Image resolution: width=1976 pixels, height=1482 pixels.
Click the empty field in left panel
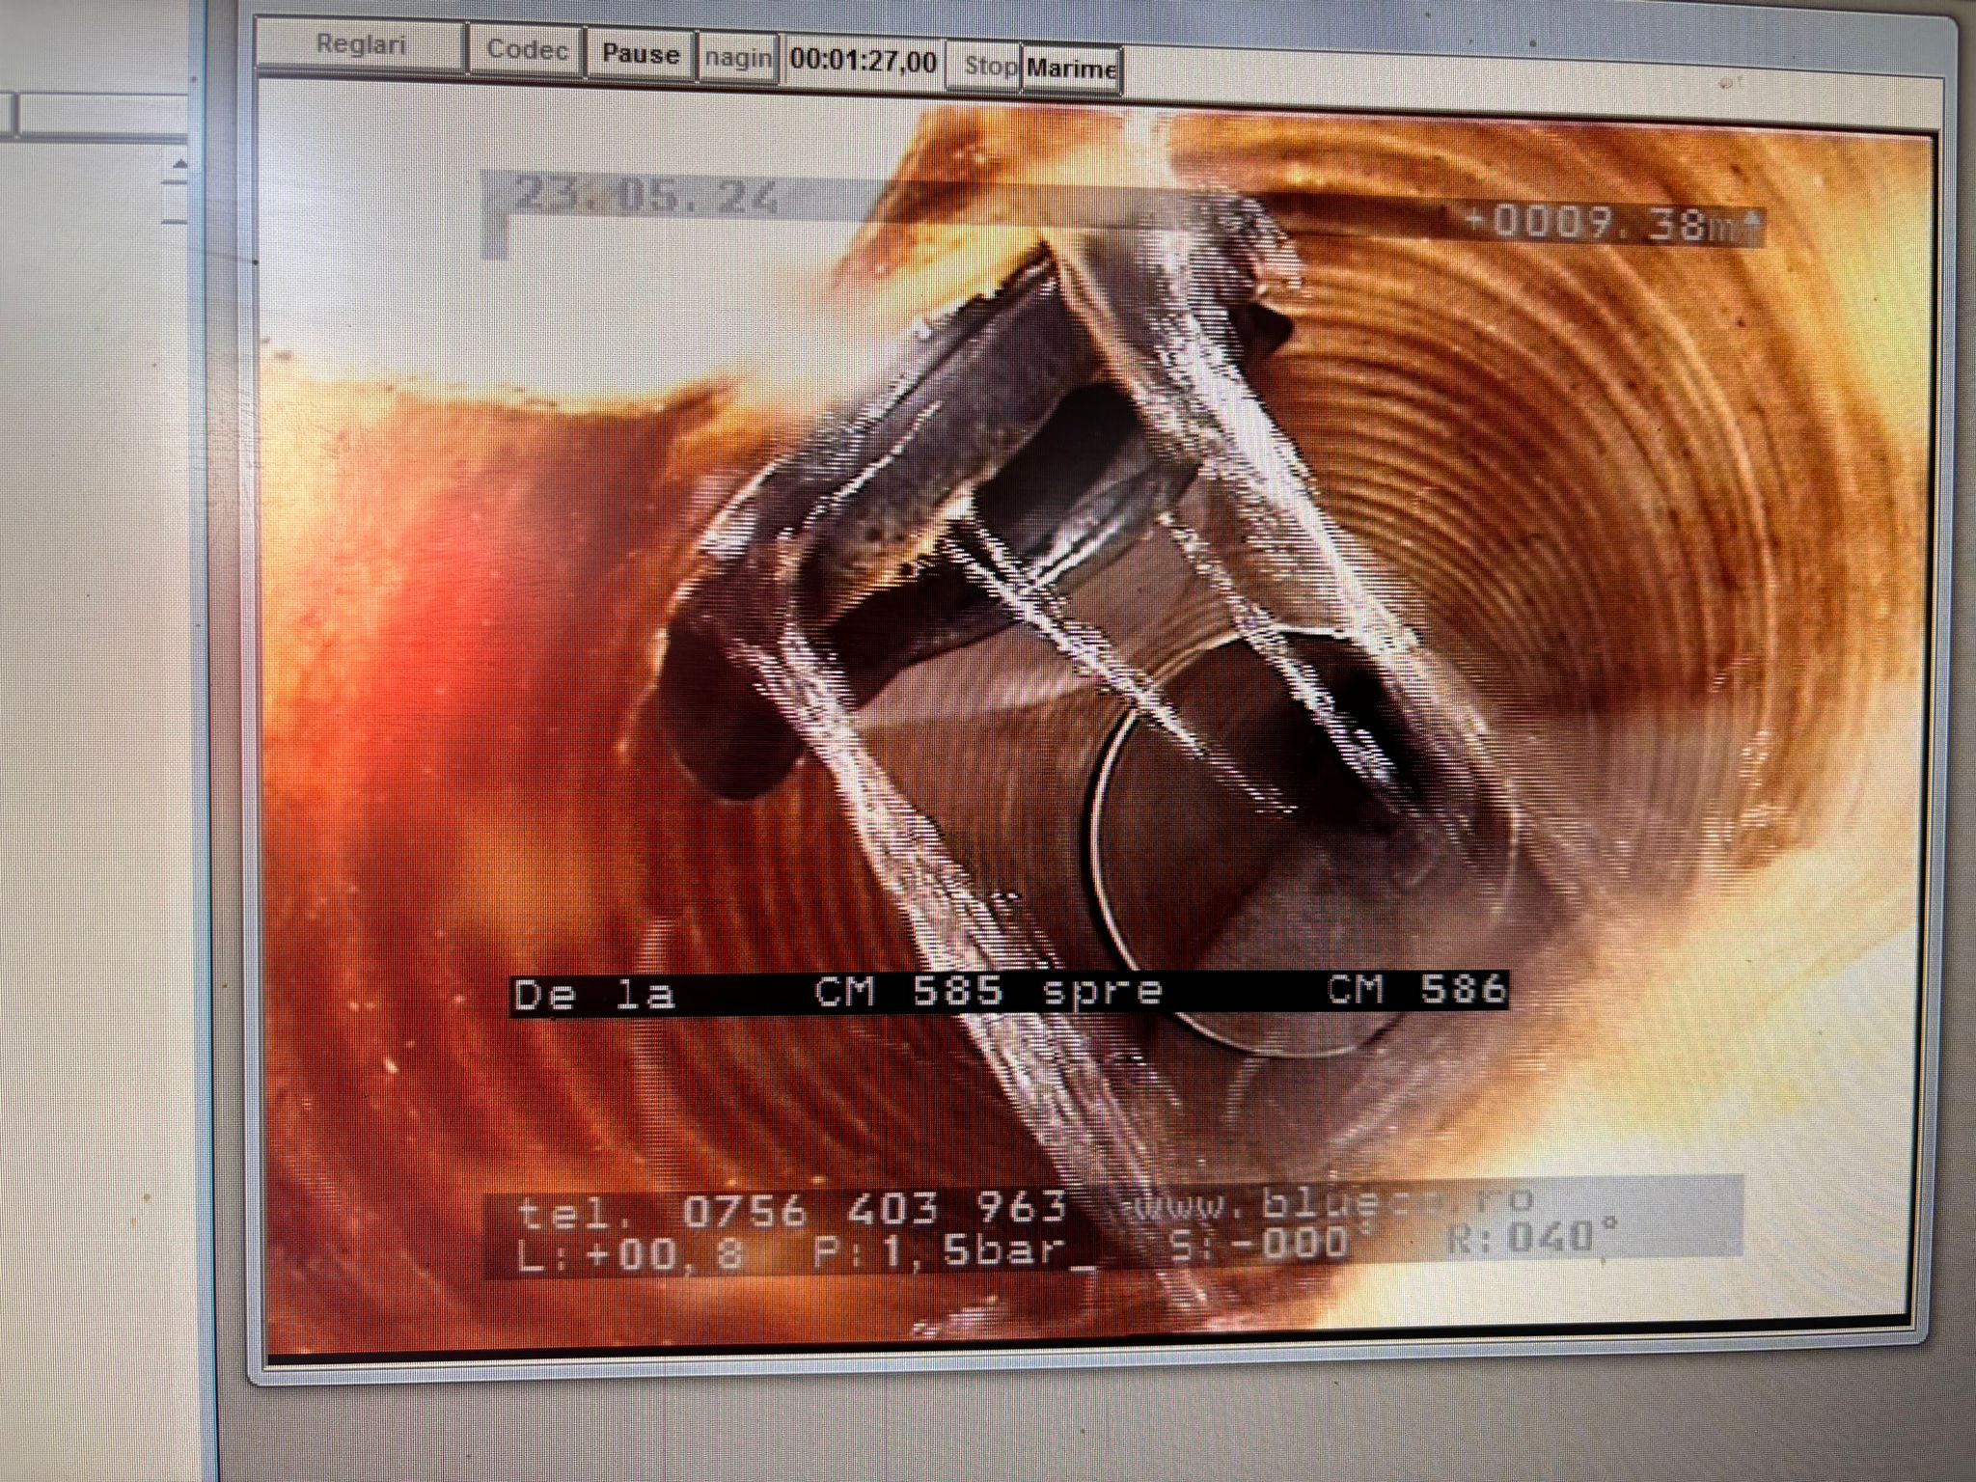tap(101, 114)
